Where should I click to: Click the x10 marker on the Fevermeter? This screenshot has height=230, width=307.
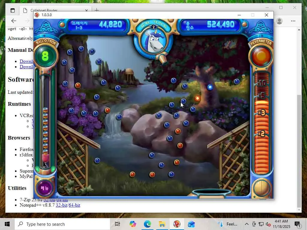[262, 84]
